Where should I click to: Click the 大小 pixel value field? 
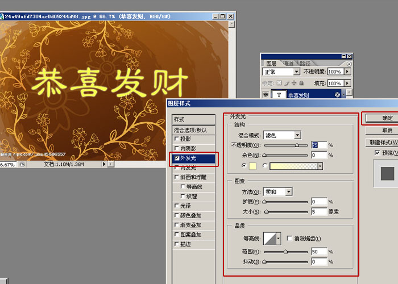coord(319,211)
